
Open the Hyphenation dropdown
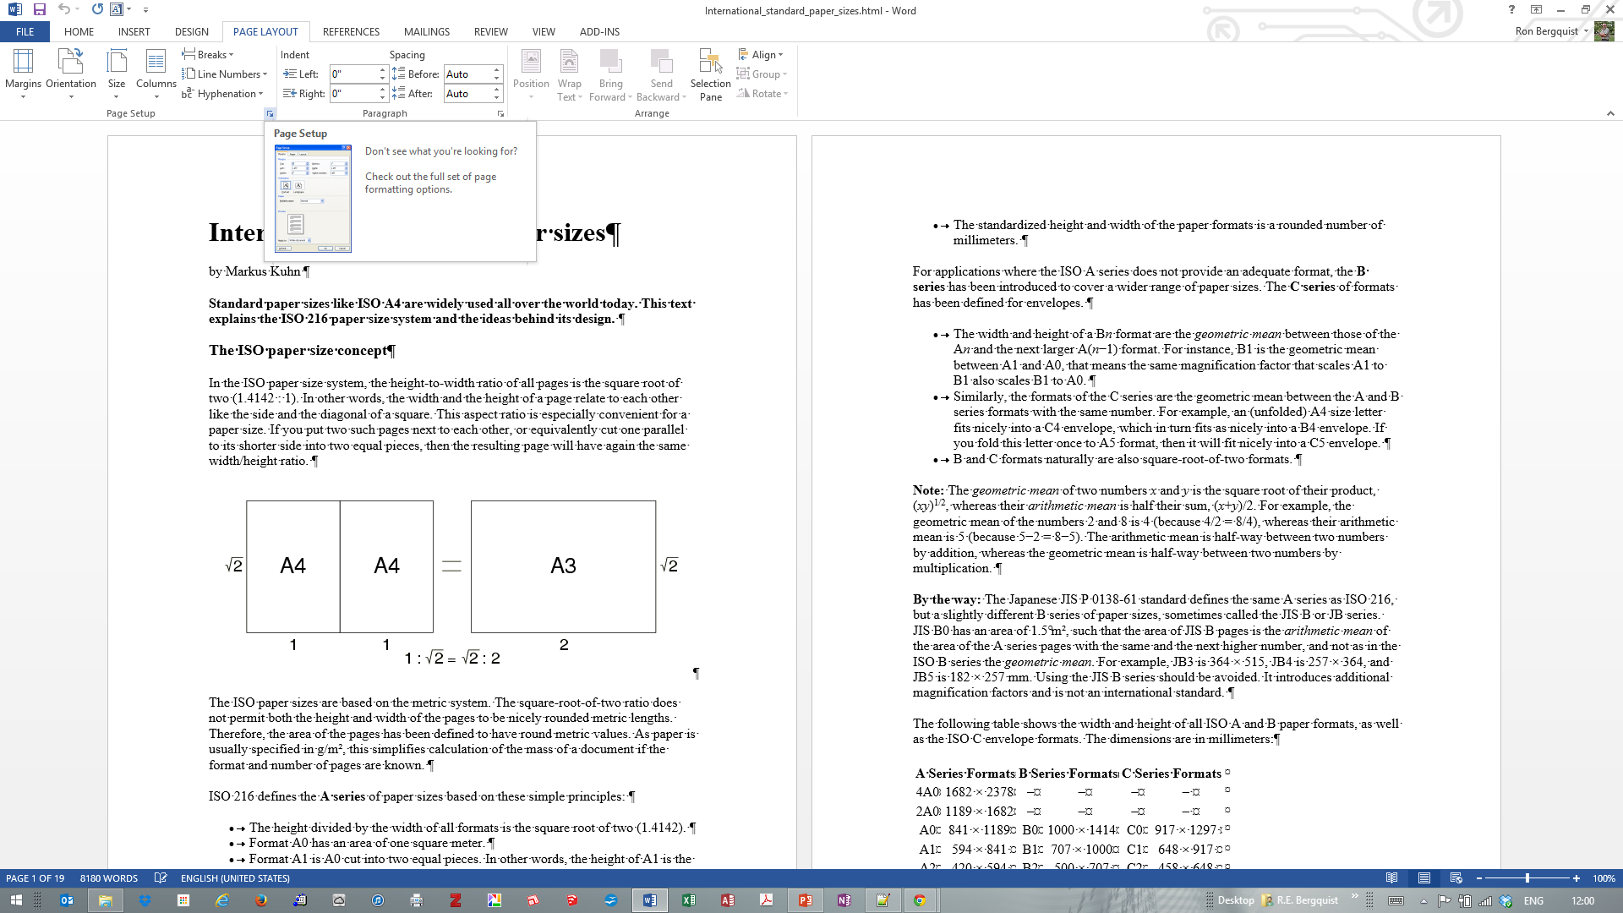pyautogui.click(x=223, y=94)
